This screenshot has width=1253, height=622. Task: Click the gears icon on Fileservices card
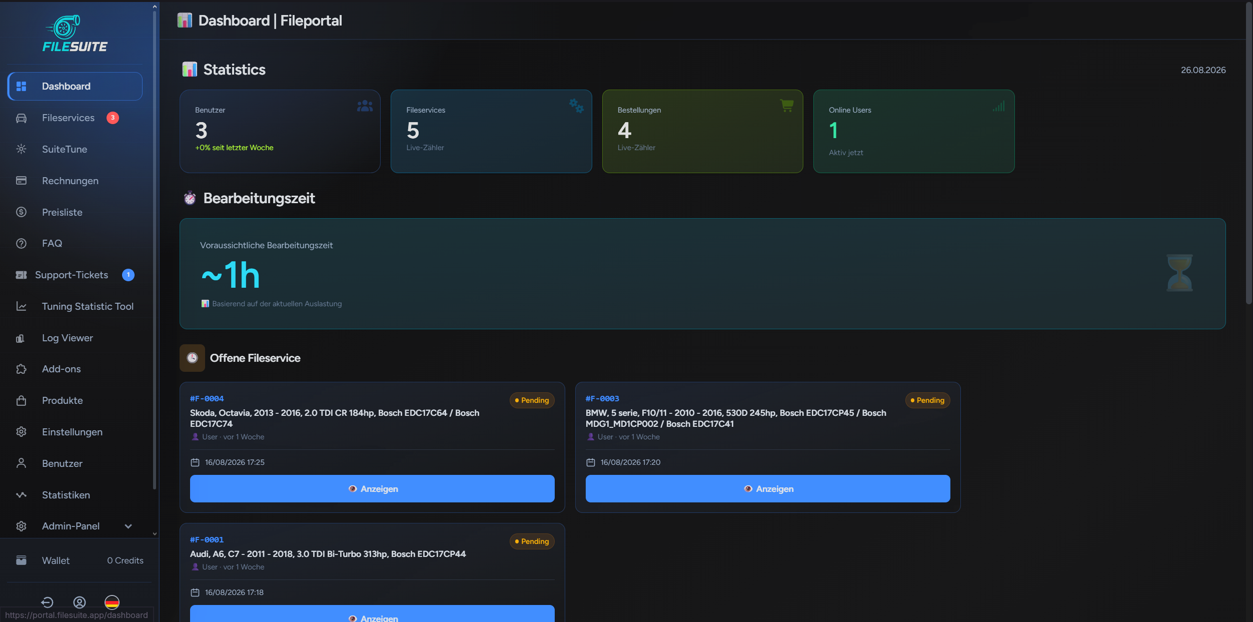point(576,106)
